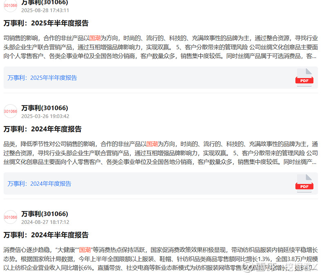
Task: Click the 2024年年度报告 attachment card
Action: pyautogui.click(x=161, y=183)
